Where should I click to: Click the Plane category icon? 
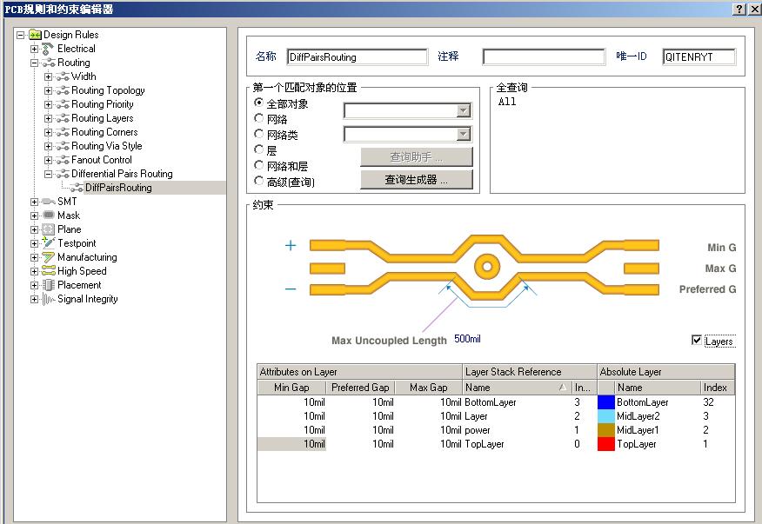48,229
